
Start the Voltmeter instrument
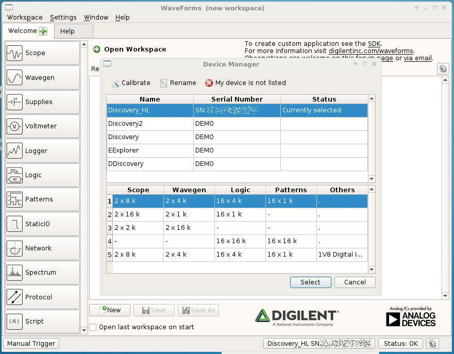pos(42,126)
